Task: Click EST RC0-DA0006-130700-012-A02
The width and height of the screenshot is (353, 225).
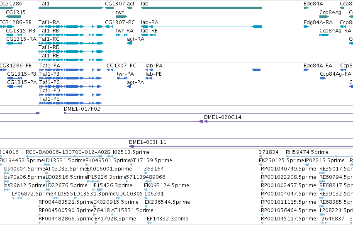Action: pos(66,152)
